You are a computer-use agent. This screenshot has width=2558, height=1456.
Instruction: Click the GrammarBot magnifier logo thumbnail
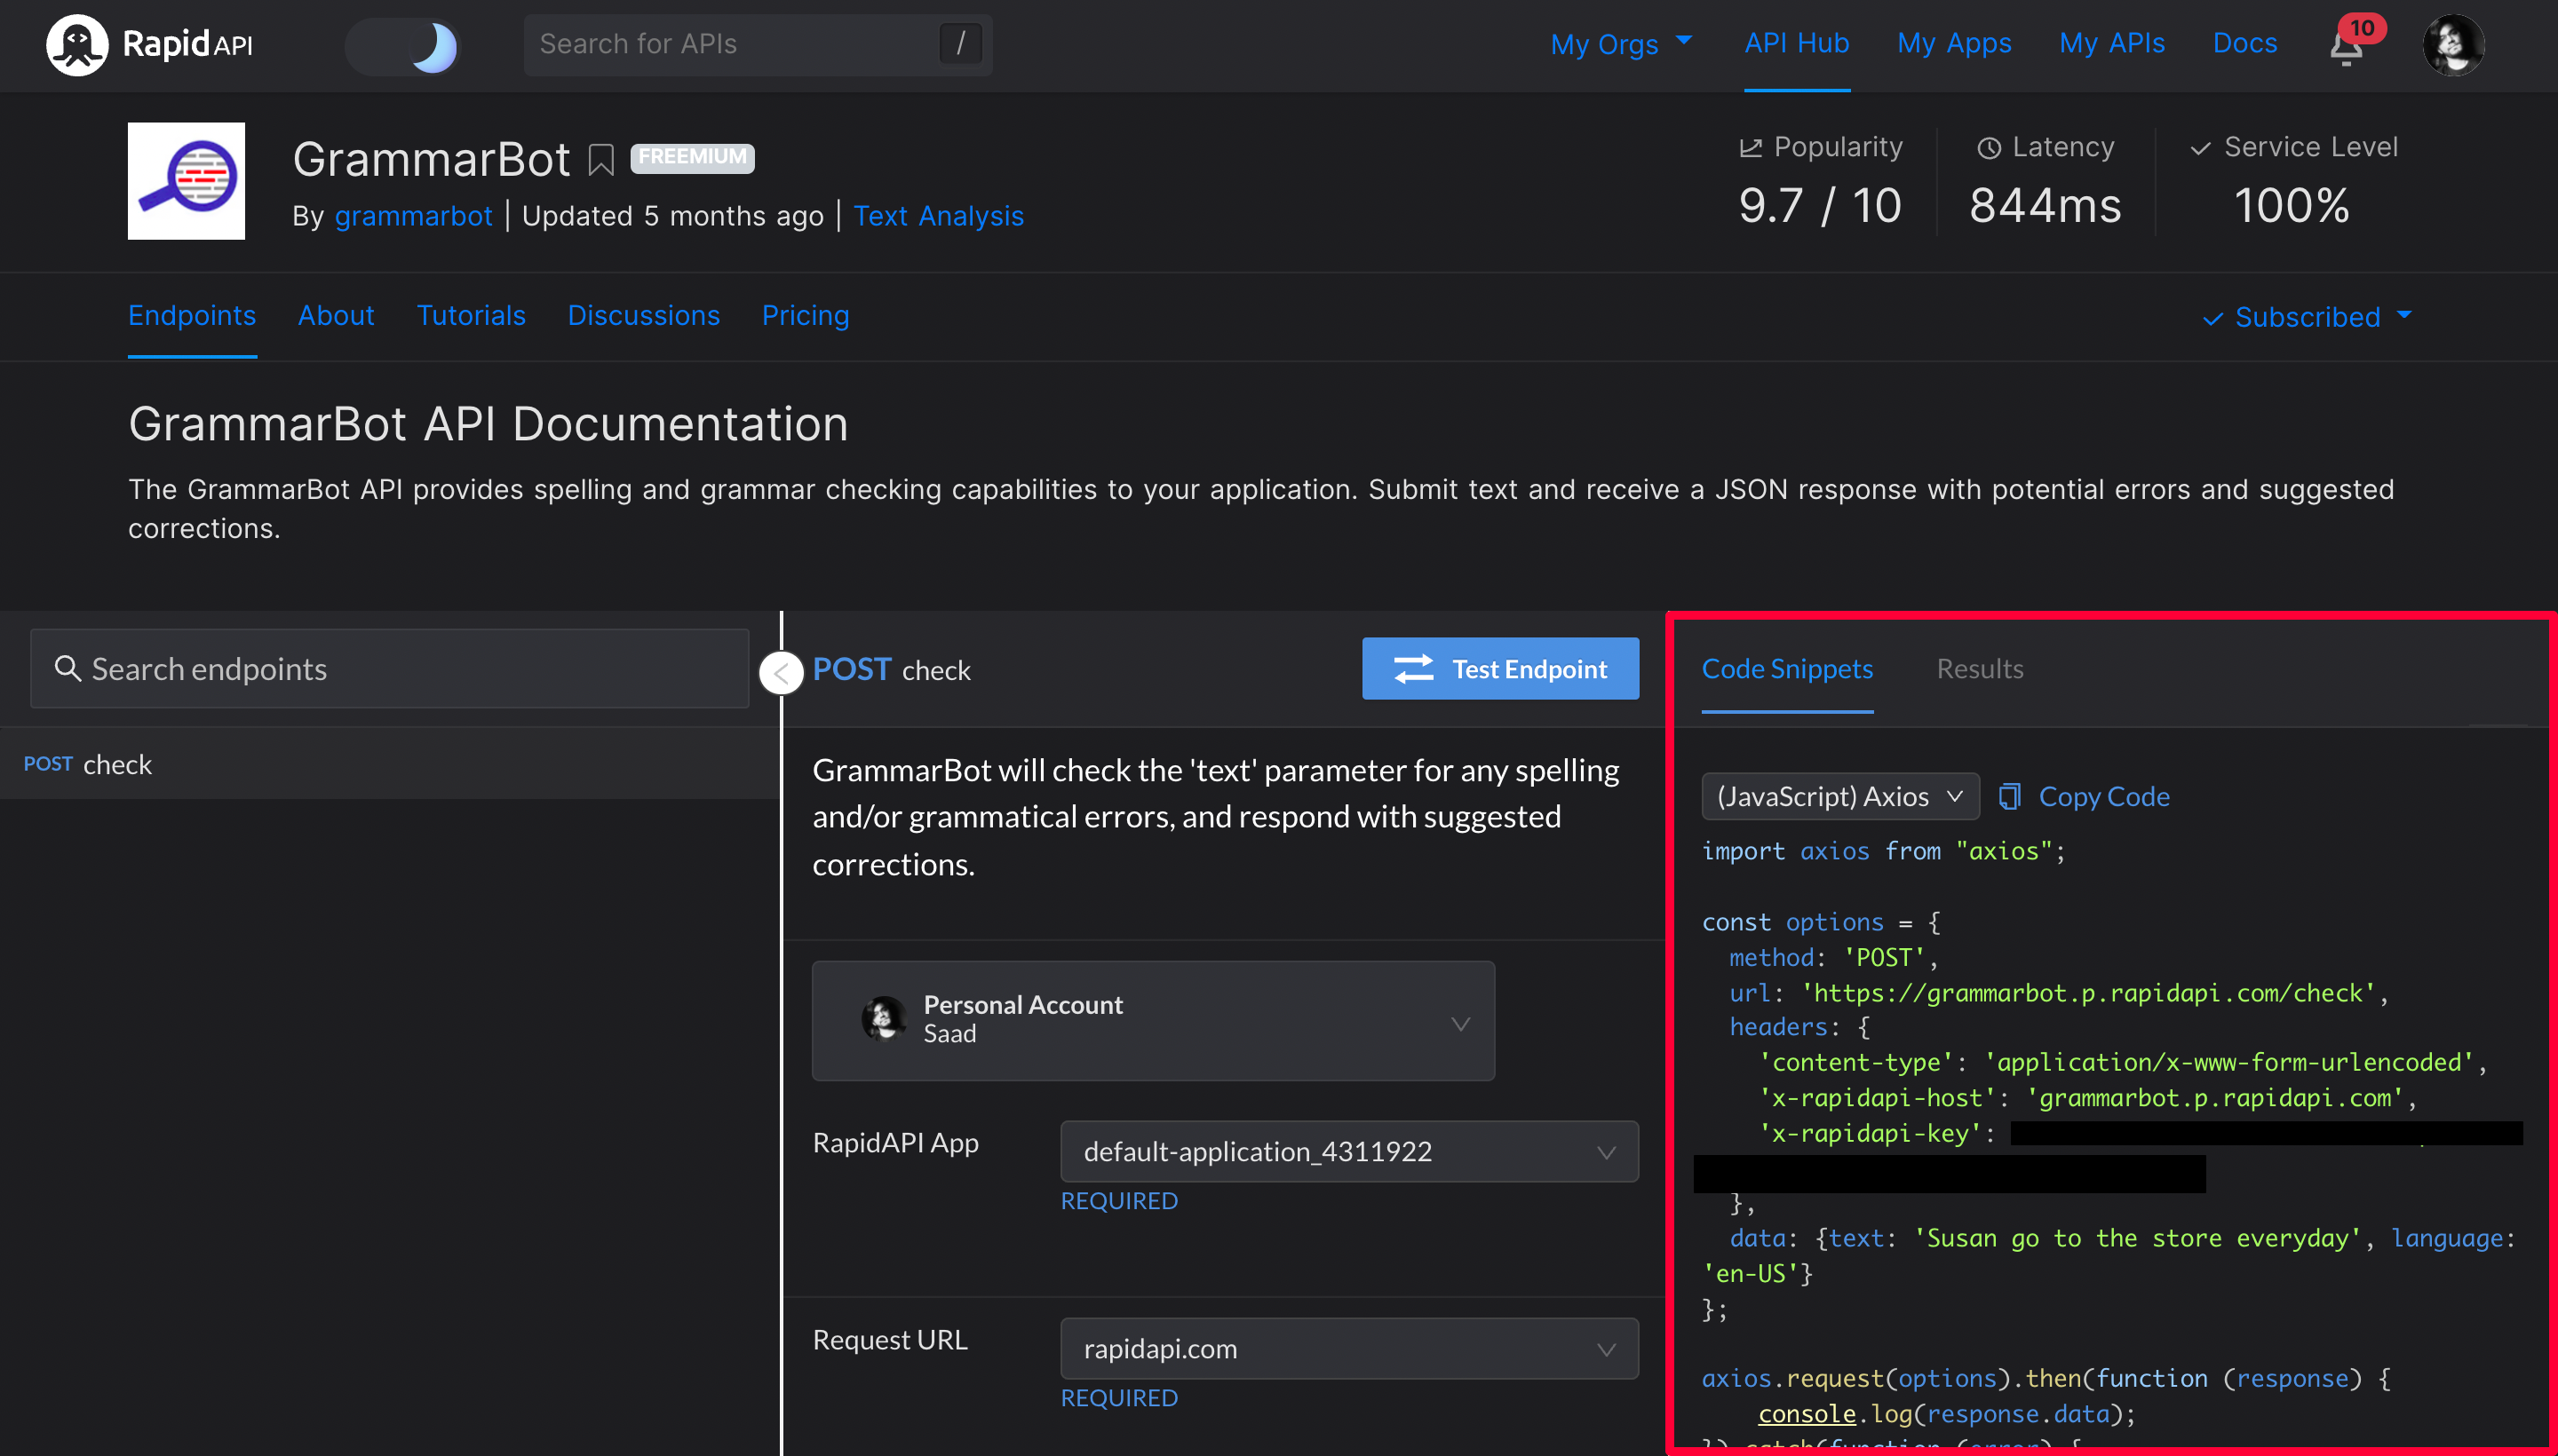[186, 181]
